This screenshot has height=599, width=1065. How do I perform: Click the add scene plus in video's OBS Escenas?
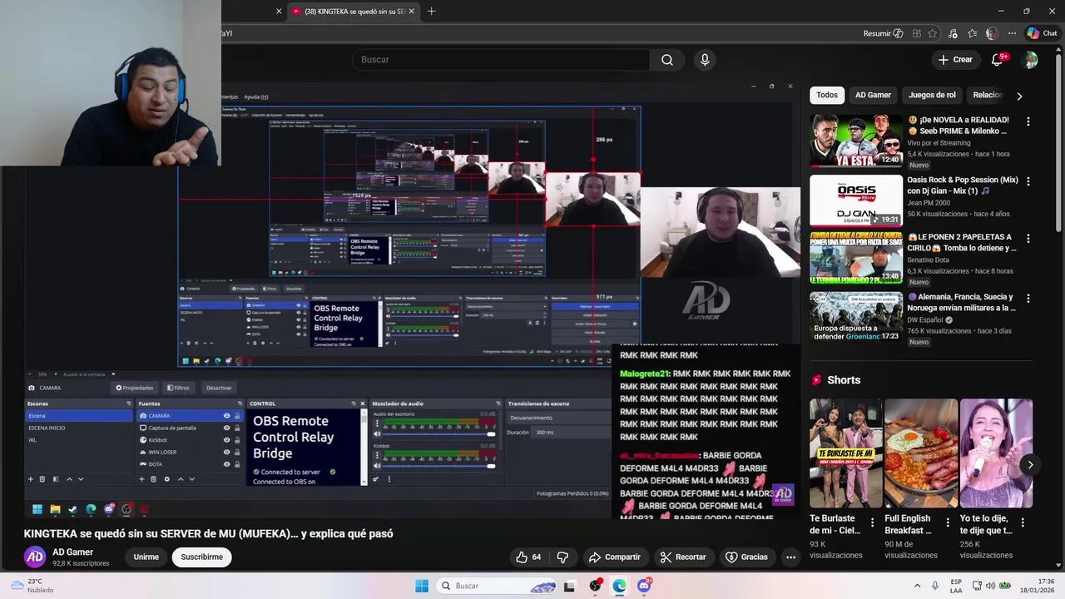[31, 479]
